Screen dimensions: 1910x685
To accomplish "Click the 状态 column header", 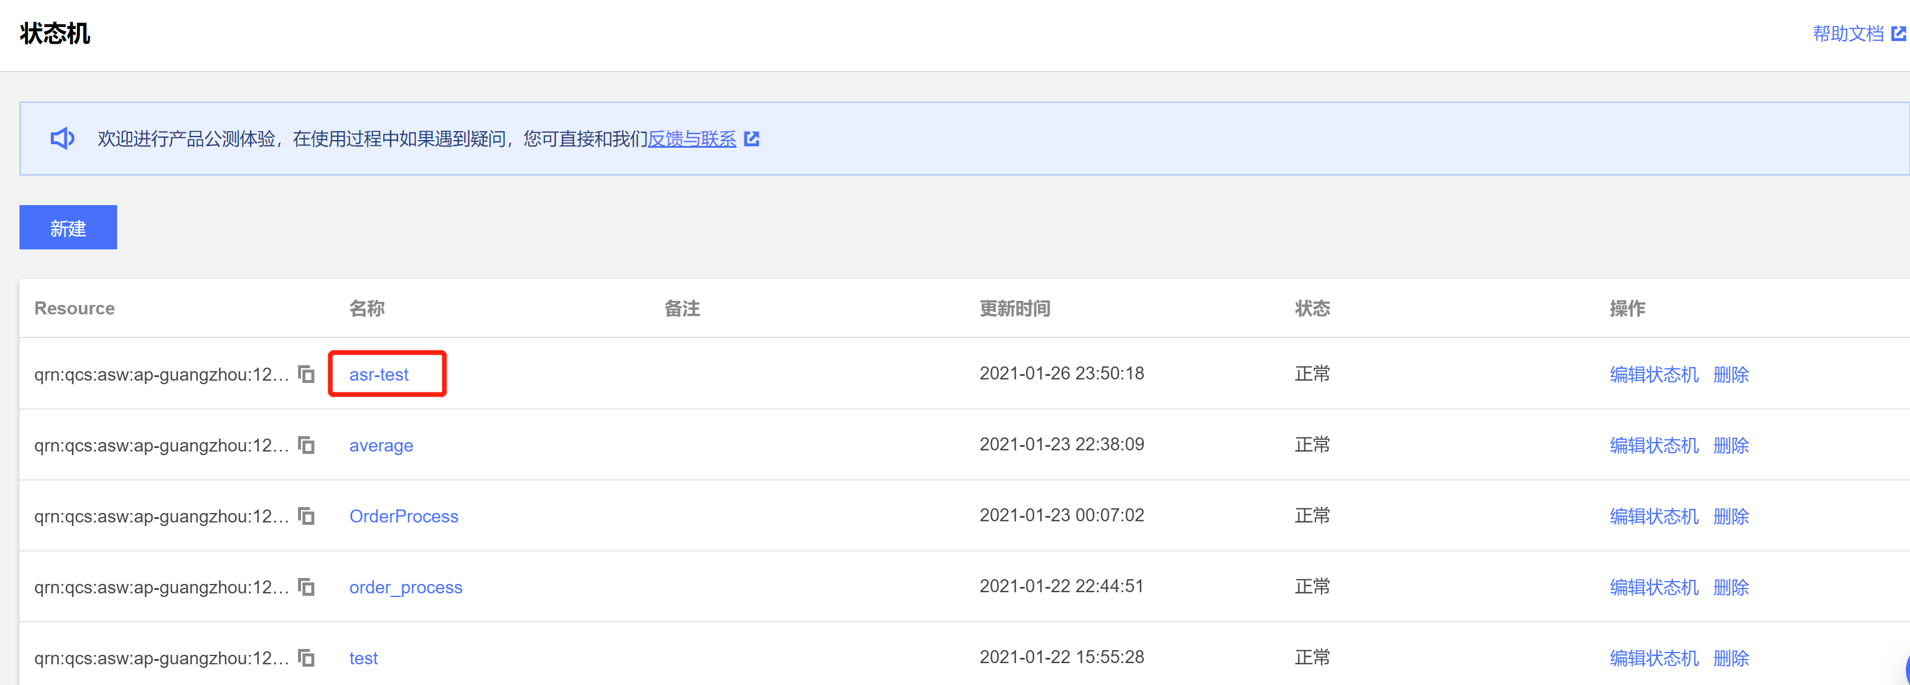I will pyautogui.click(x=1312, y=309).
